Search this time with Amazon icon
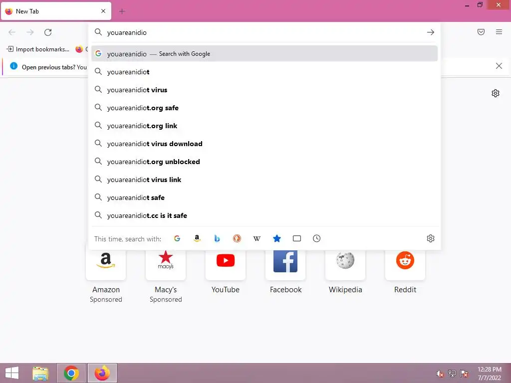The image size is (511, 383). pyautogui.click(x=197, y=238)
